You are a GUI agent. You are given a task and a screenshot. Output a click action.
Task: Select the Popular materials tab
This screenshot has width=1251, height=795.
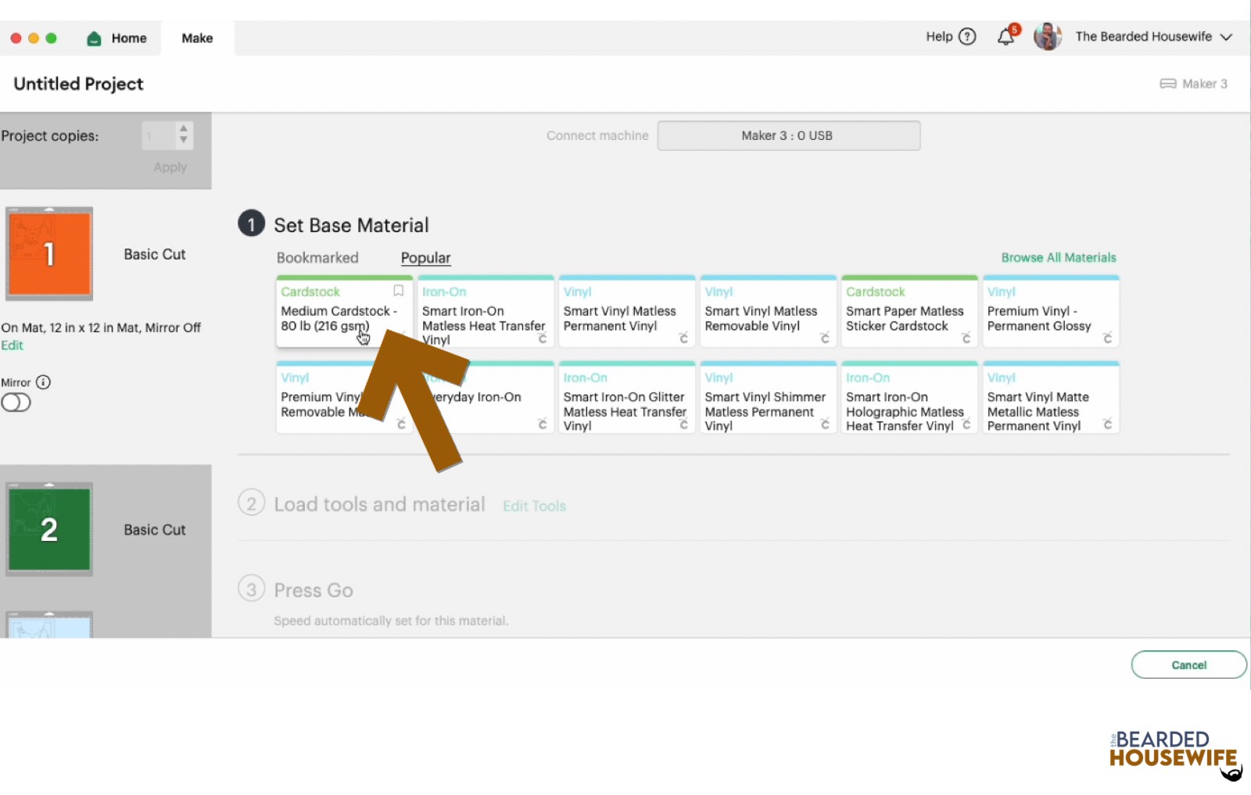(425, 258)
